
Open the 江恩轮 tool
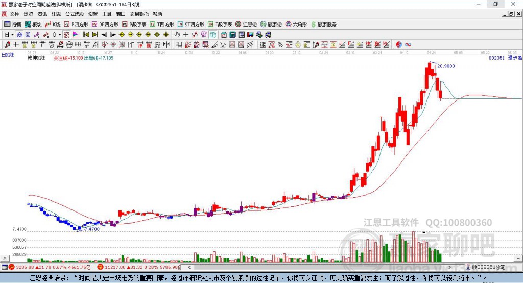pyautogui.click(x=246, y=25)
